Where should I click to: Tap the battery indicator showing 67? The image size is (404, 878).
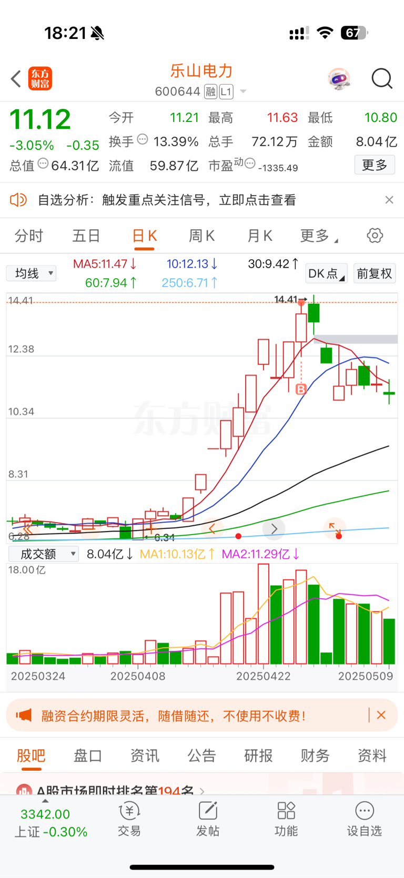(354, 33)
